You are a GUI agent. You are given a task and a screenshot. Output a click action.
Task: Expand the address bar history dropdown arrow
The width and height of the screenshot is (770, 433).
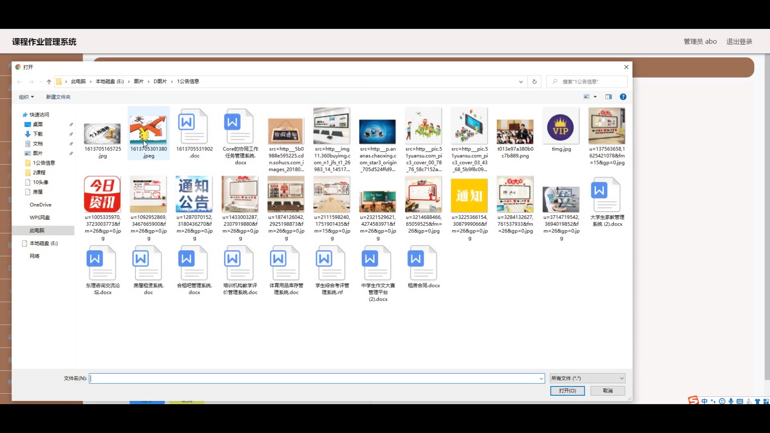521,82
